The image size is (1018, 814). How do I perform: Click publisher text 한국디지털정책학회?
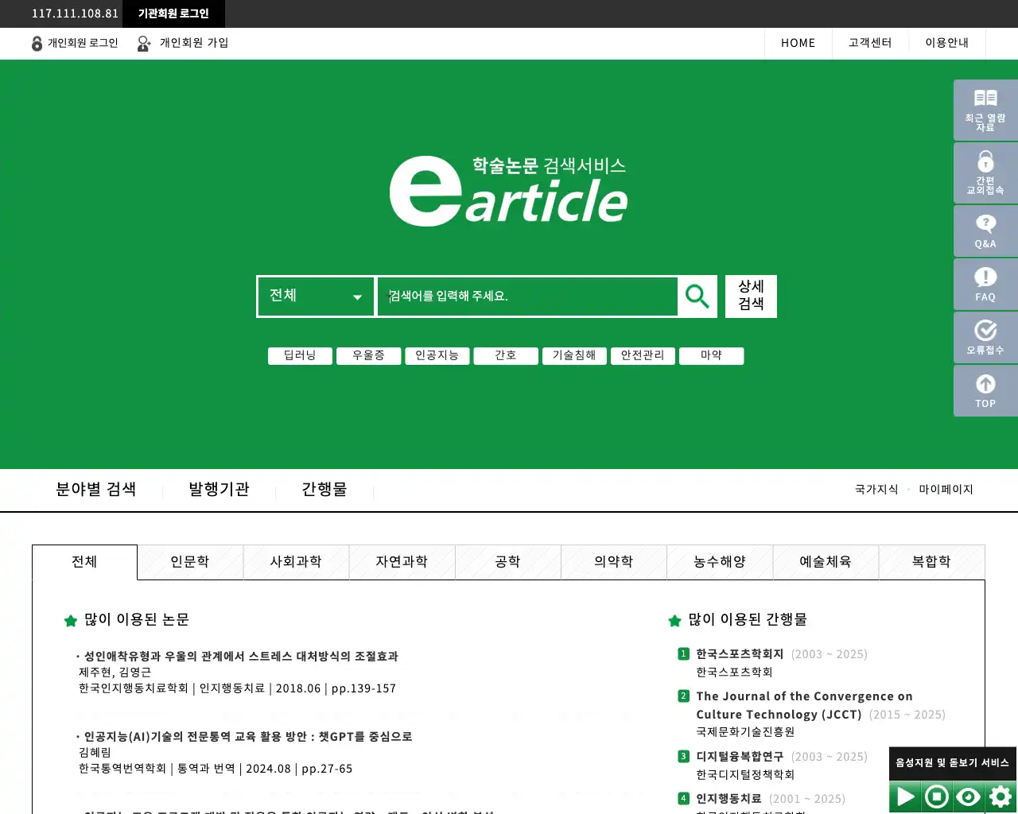(745, 775)
